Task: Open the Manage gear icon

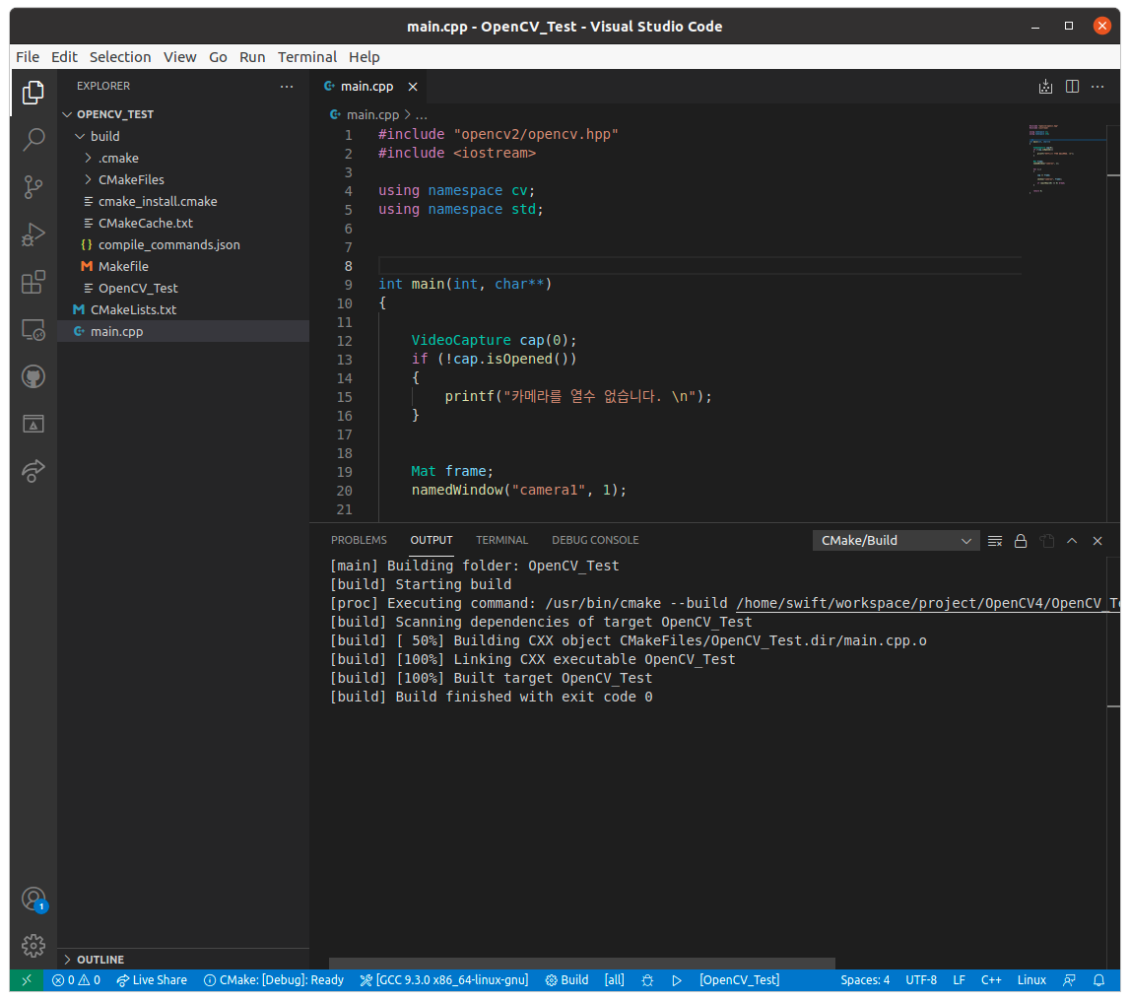Action: pos(33,946)
